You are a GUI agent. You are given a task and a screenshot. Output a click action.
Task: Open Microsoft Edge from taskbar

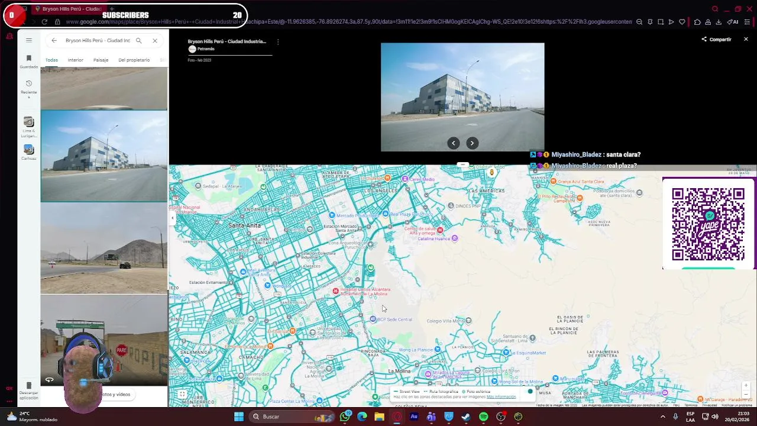[x=362, y=417]
